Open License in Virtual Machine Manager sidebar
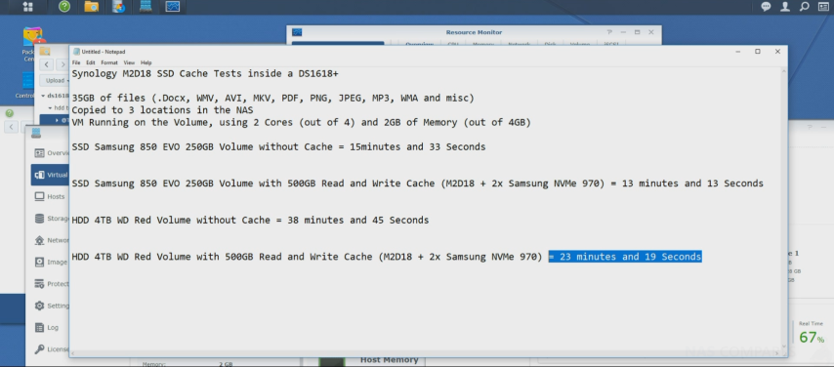The height and width of the screenshot is (367, 834). [51, 349]
